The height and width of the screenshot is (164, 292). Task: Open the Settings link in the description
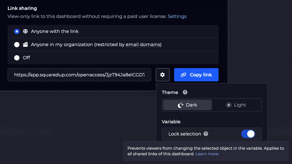pyautogui.click(x=177, y=16)
